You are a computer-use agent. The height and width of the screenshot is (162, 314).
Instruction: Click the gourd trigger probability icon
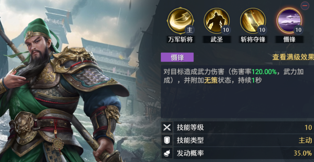(x=167, y=153)
